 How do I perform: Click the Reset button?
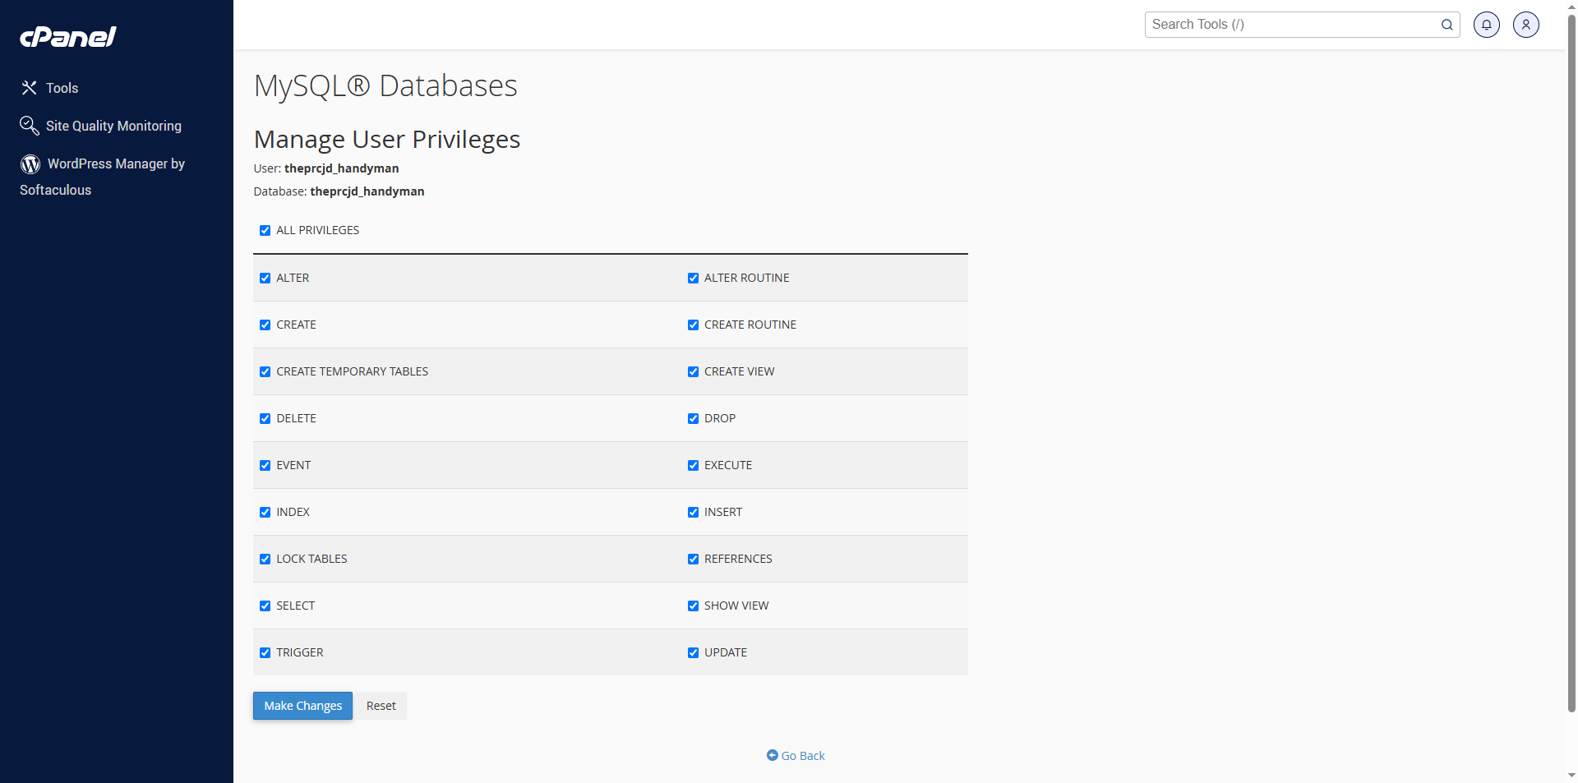381,706
